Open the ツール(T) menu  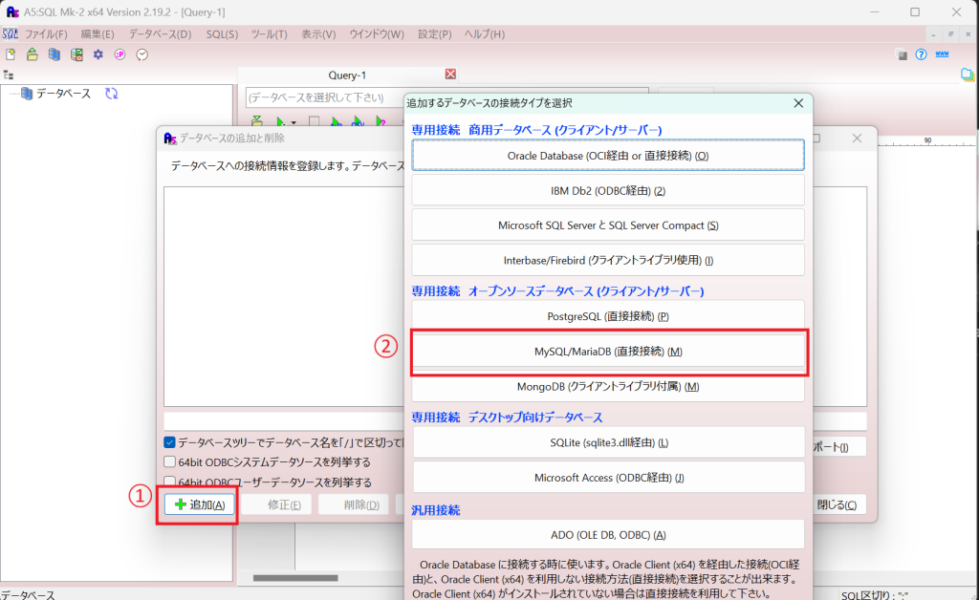(x=269, y=34)
